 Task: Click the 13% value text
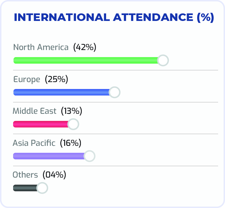(71, 111)
